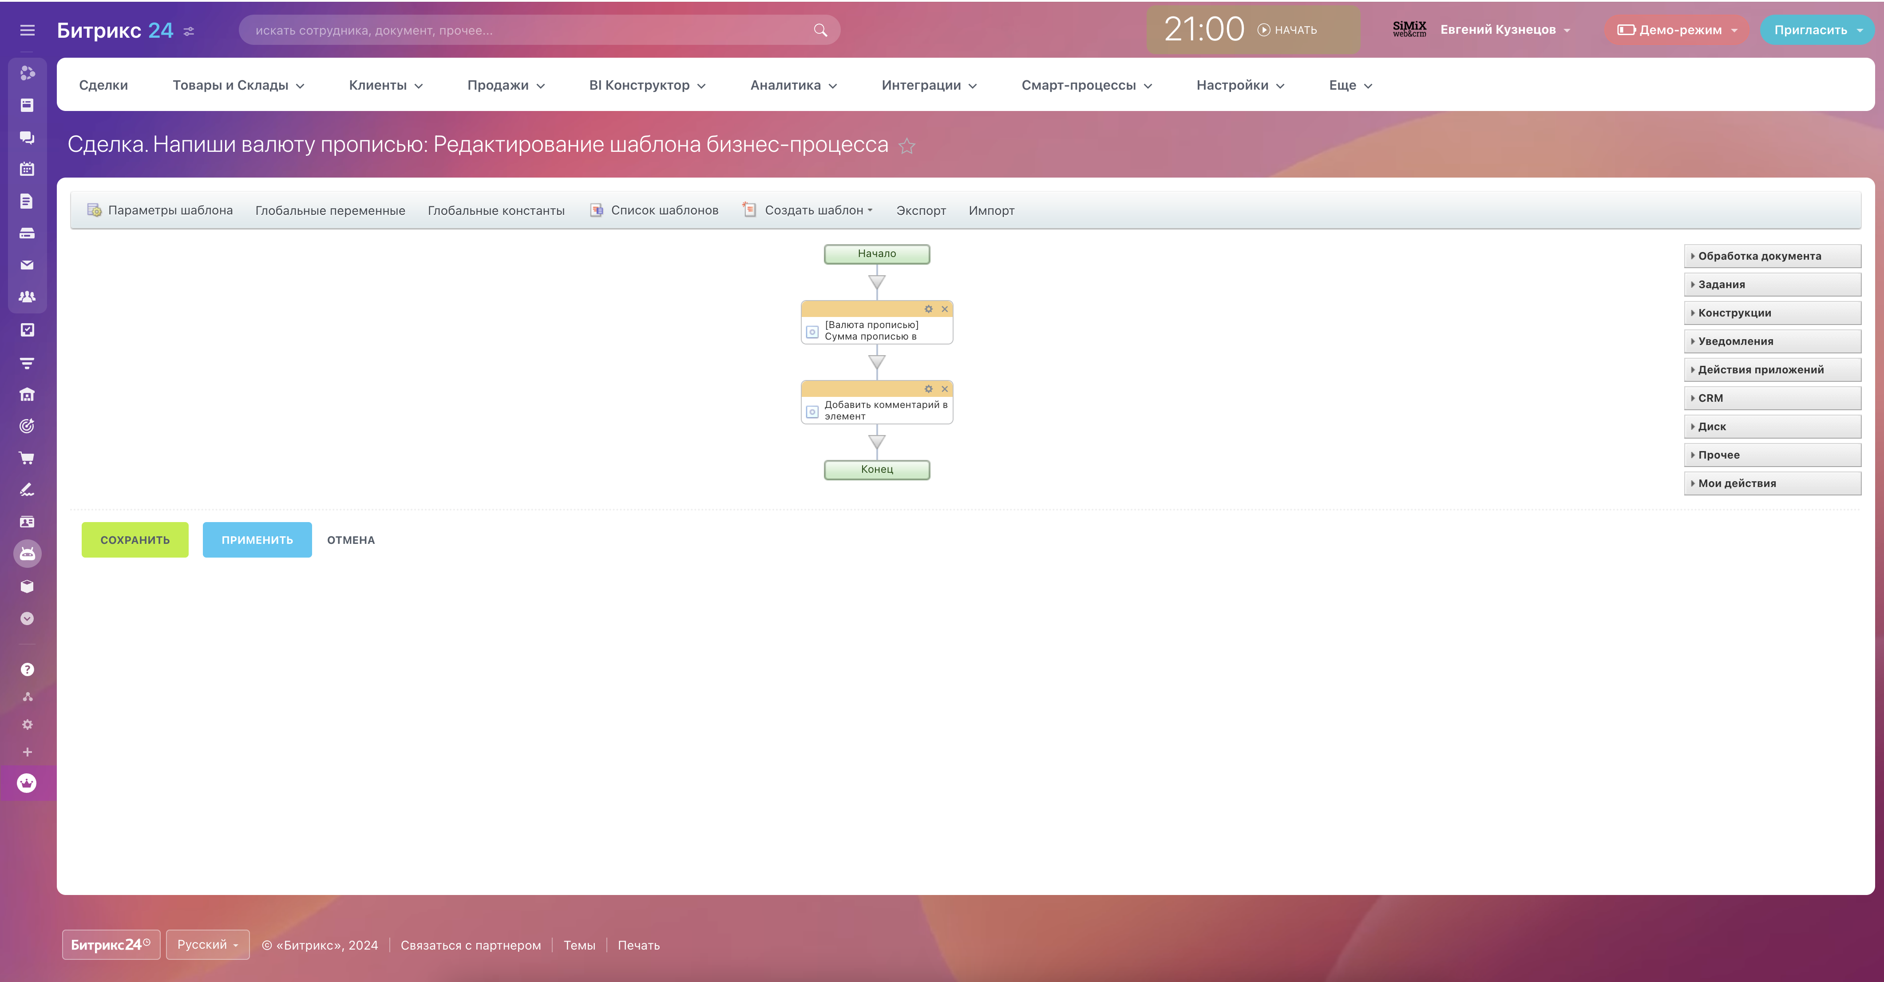
Task: Start workday with the НАЧАТЬ play button
Action: (x=1287, y=30)
